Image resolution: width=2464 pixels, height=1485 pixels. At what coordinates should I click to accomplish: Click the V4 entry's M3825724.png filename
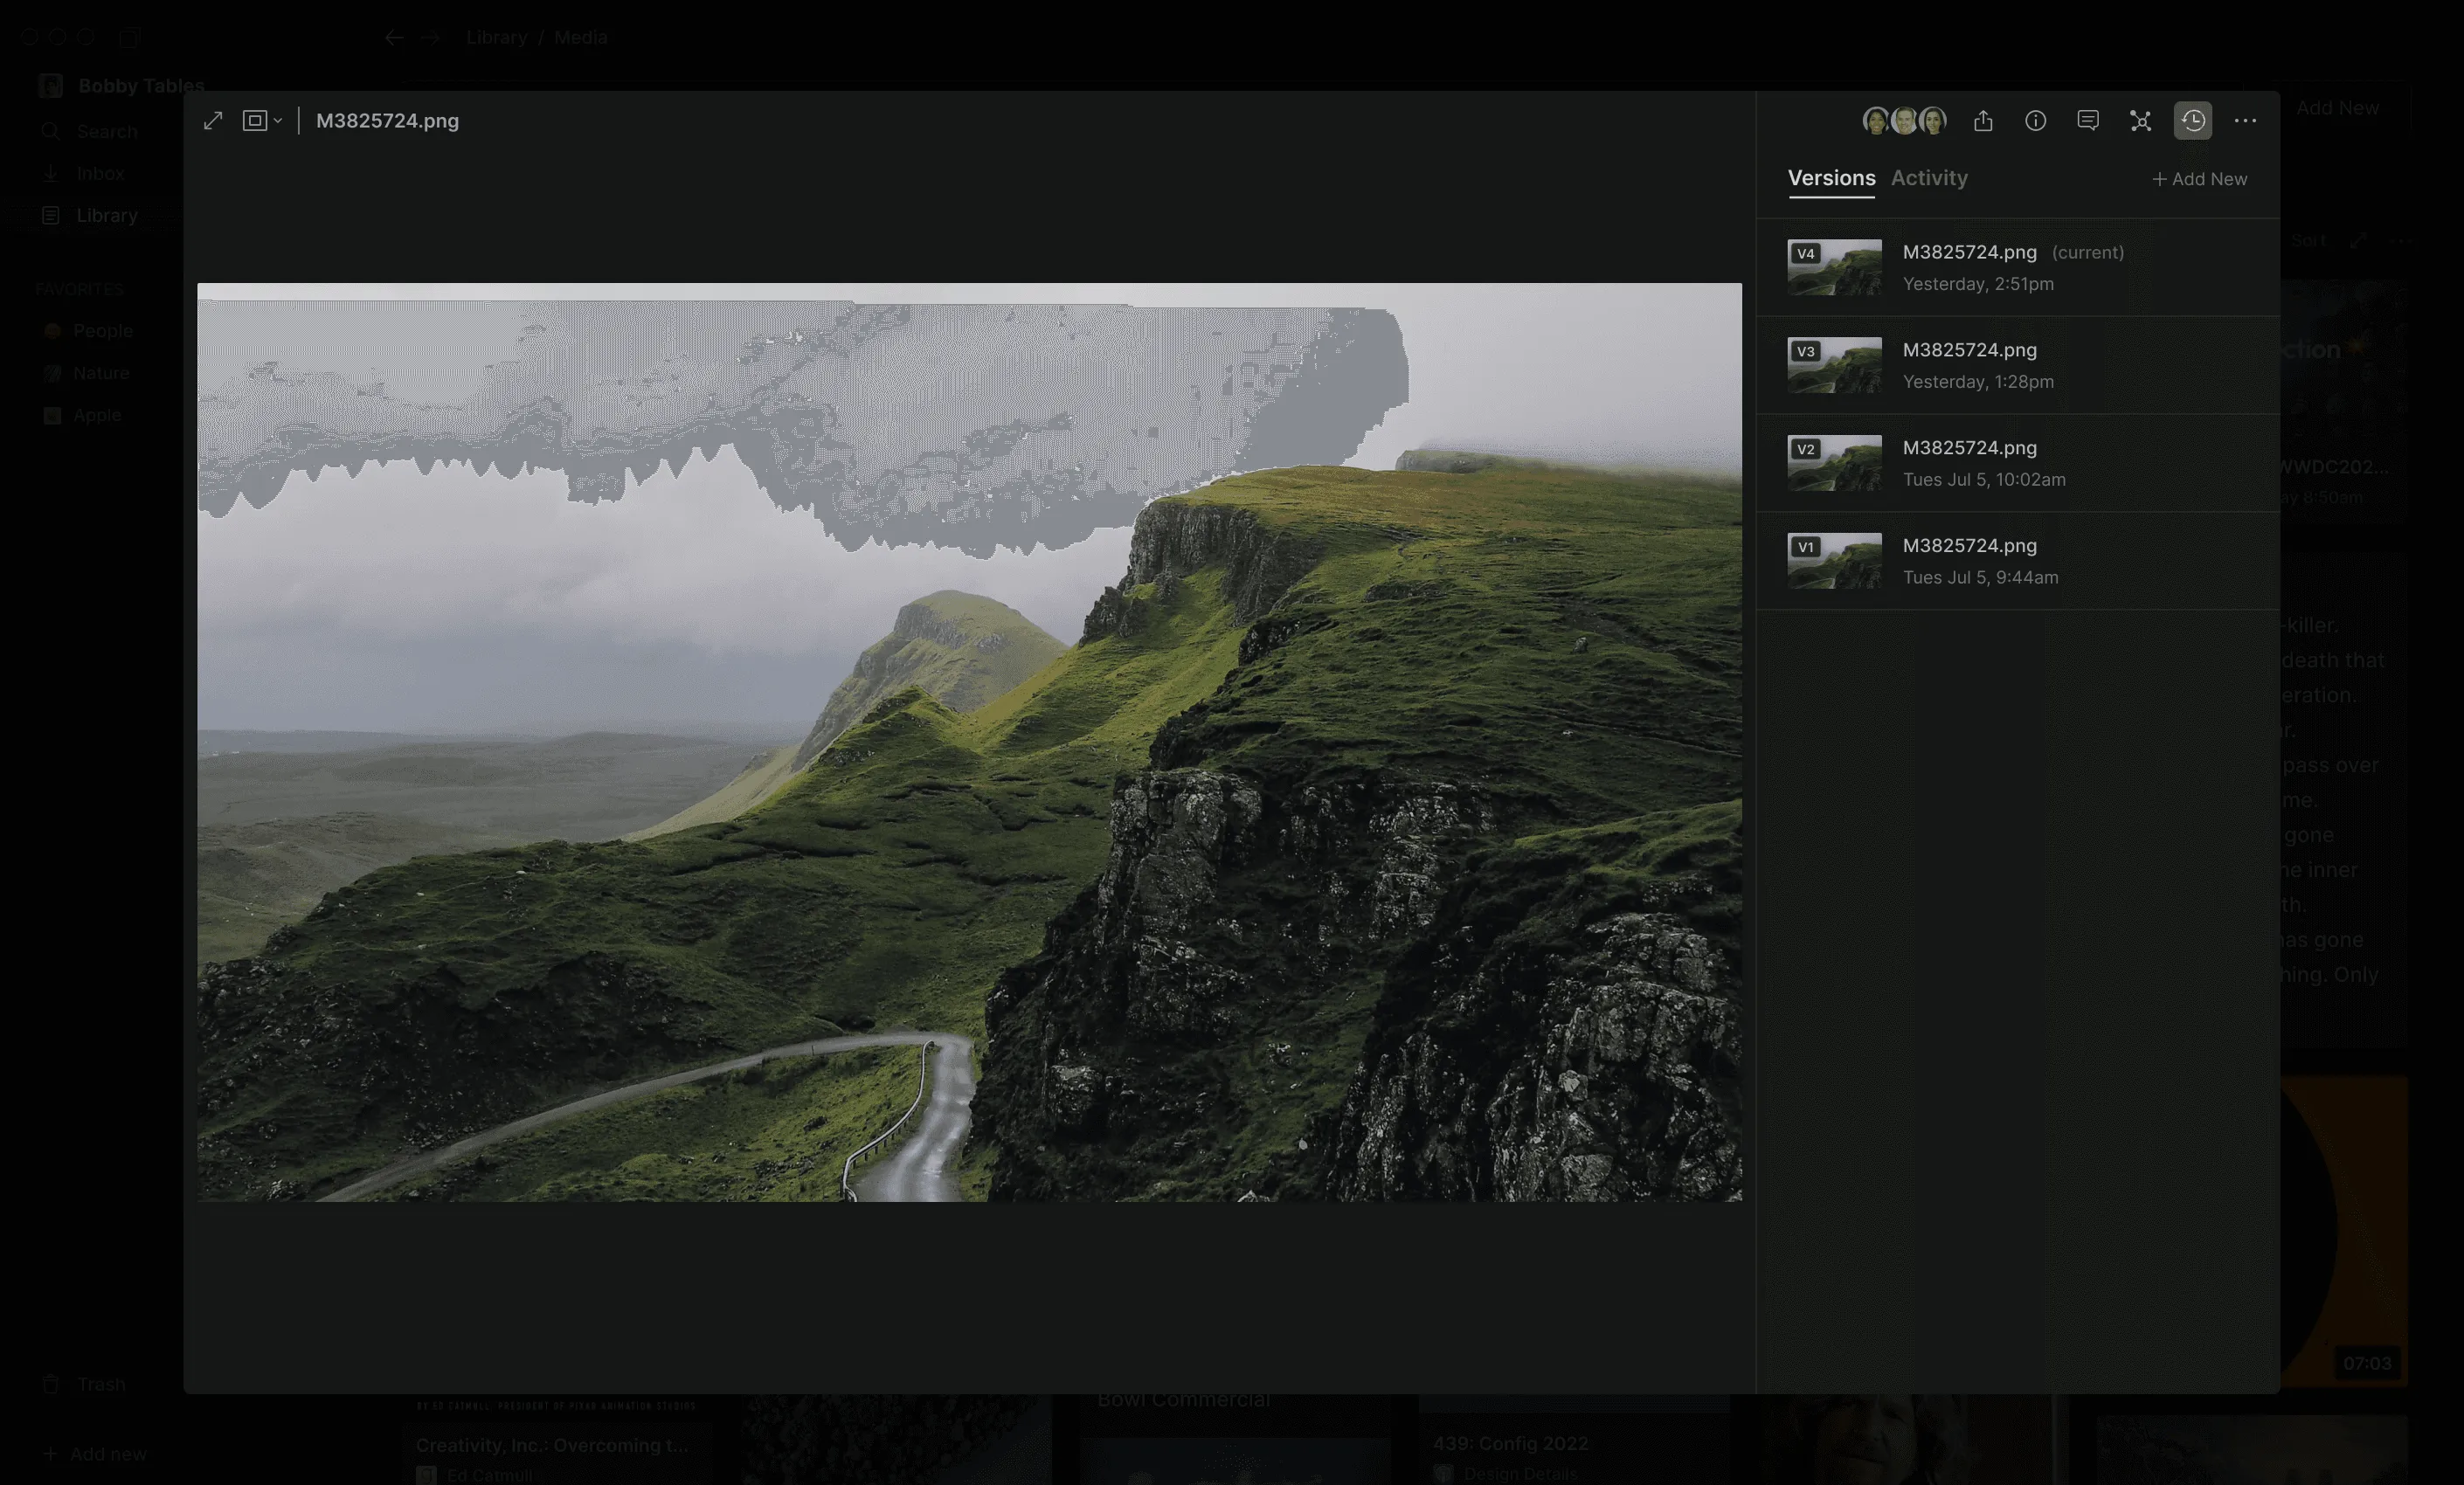(1969, 252)
